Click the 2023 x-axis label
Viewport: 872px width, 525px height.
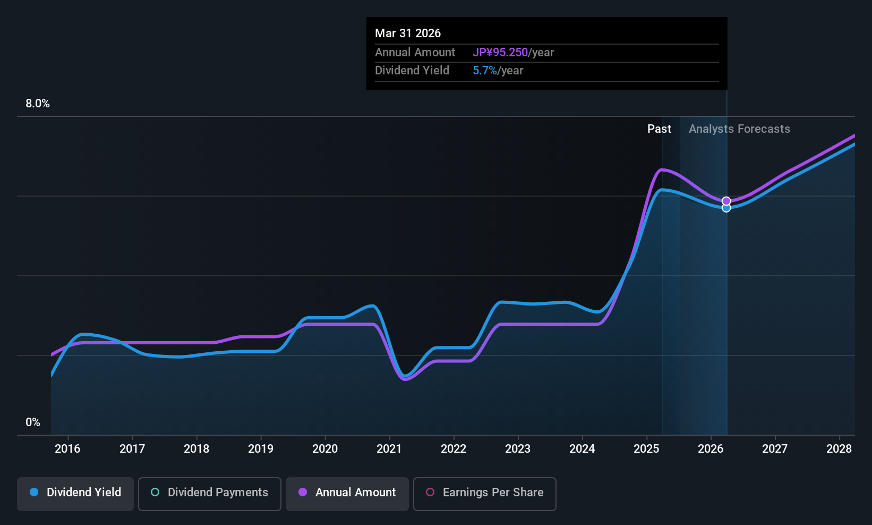(518, 449)
